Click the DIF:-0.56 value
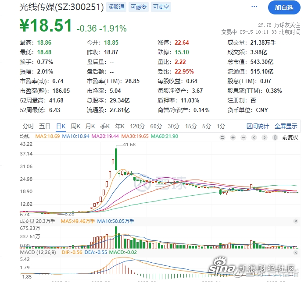The image size is (308, 282). pos(72,252)
